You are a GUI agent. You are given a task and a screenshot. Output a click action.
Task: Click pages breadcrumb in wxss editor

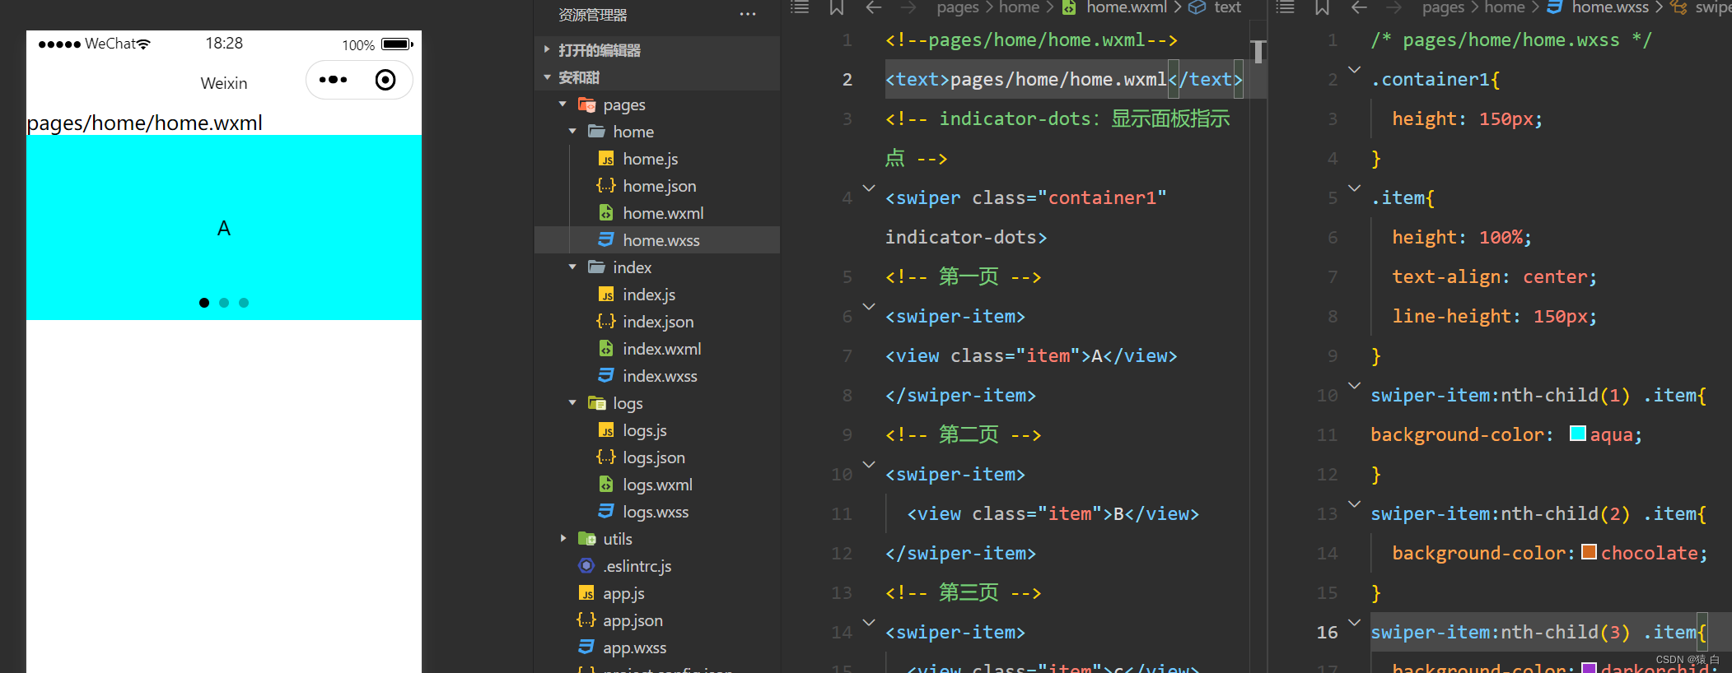(x=1443, y=7)
